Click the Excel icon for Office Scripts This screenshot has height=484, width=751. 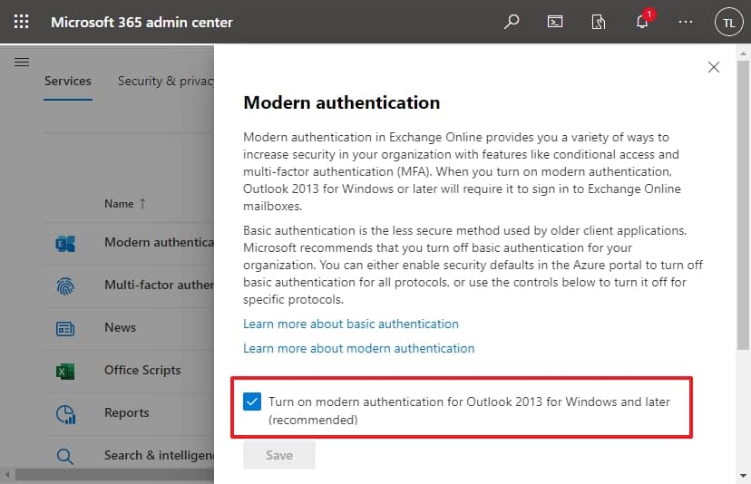tap(65, 372)
